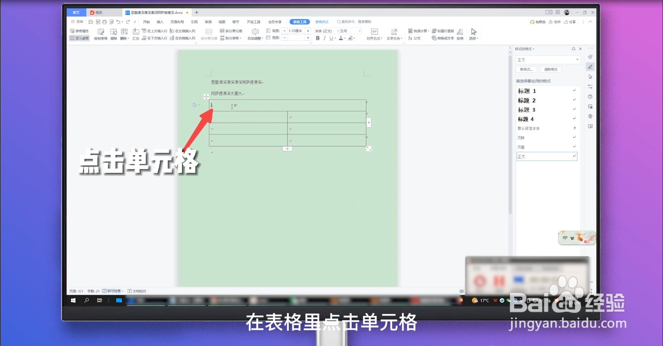
Task: Open the font size dropdown 五号
Action: [350, 31]
